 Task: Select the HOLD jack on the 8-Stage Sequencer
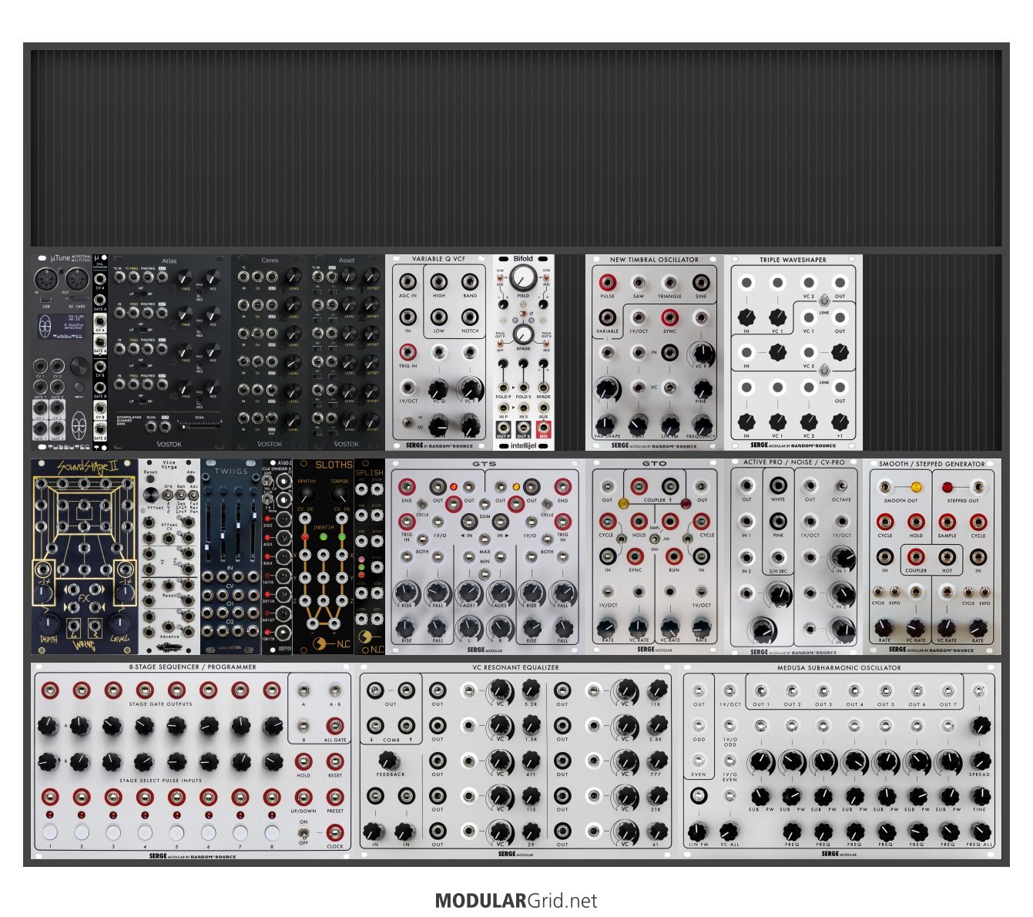coord(304,761)
